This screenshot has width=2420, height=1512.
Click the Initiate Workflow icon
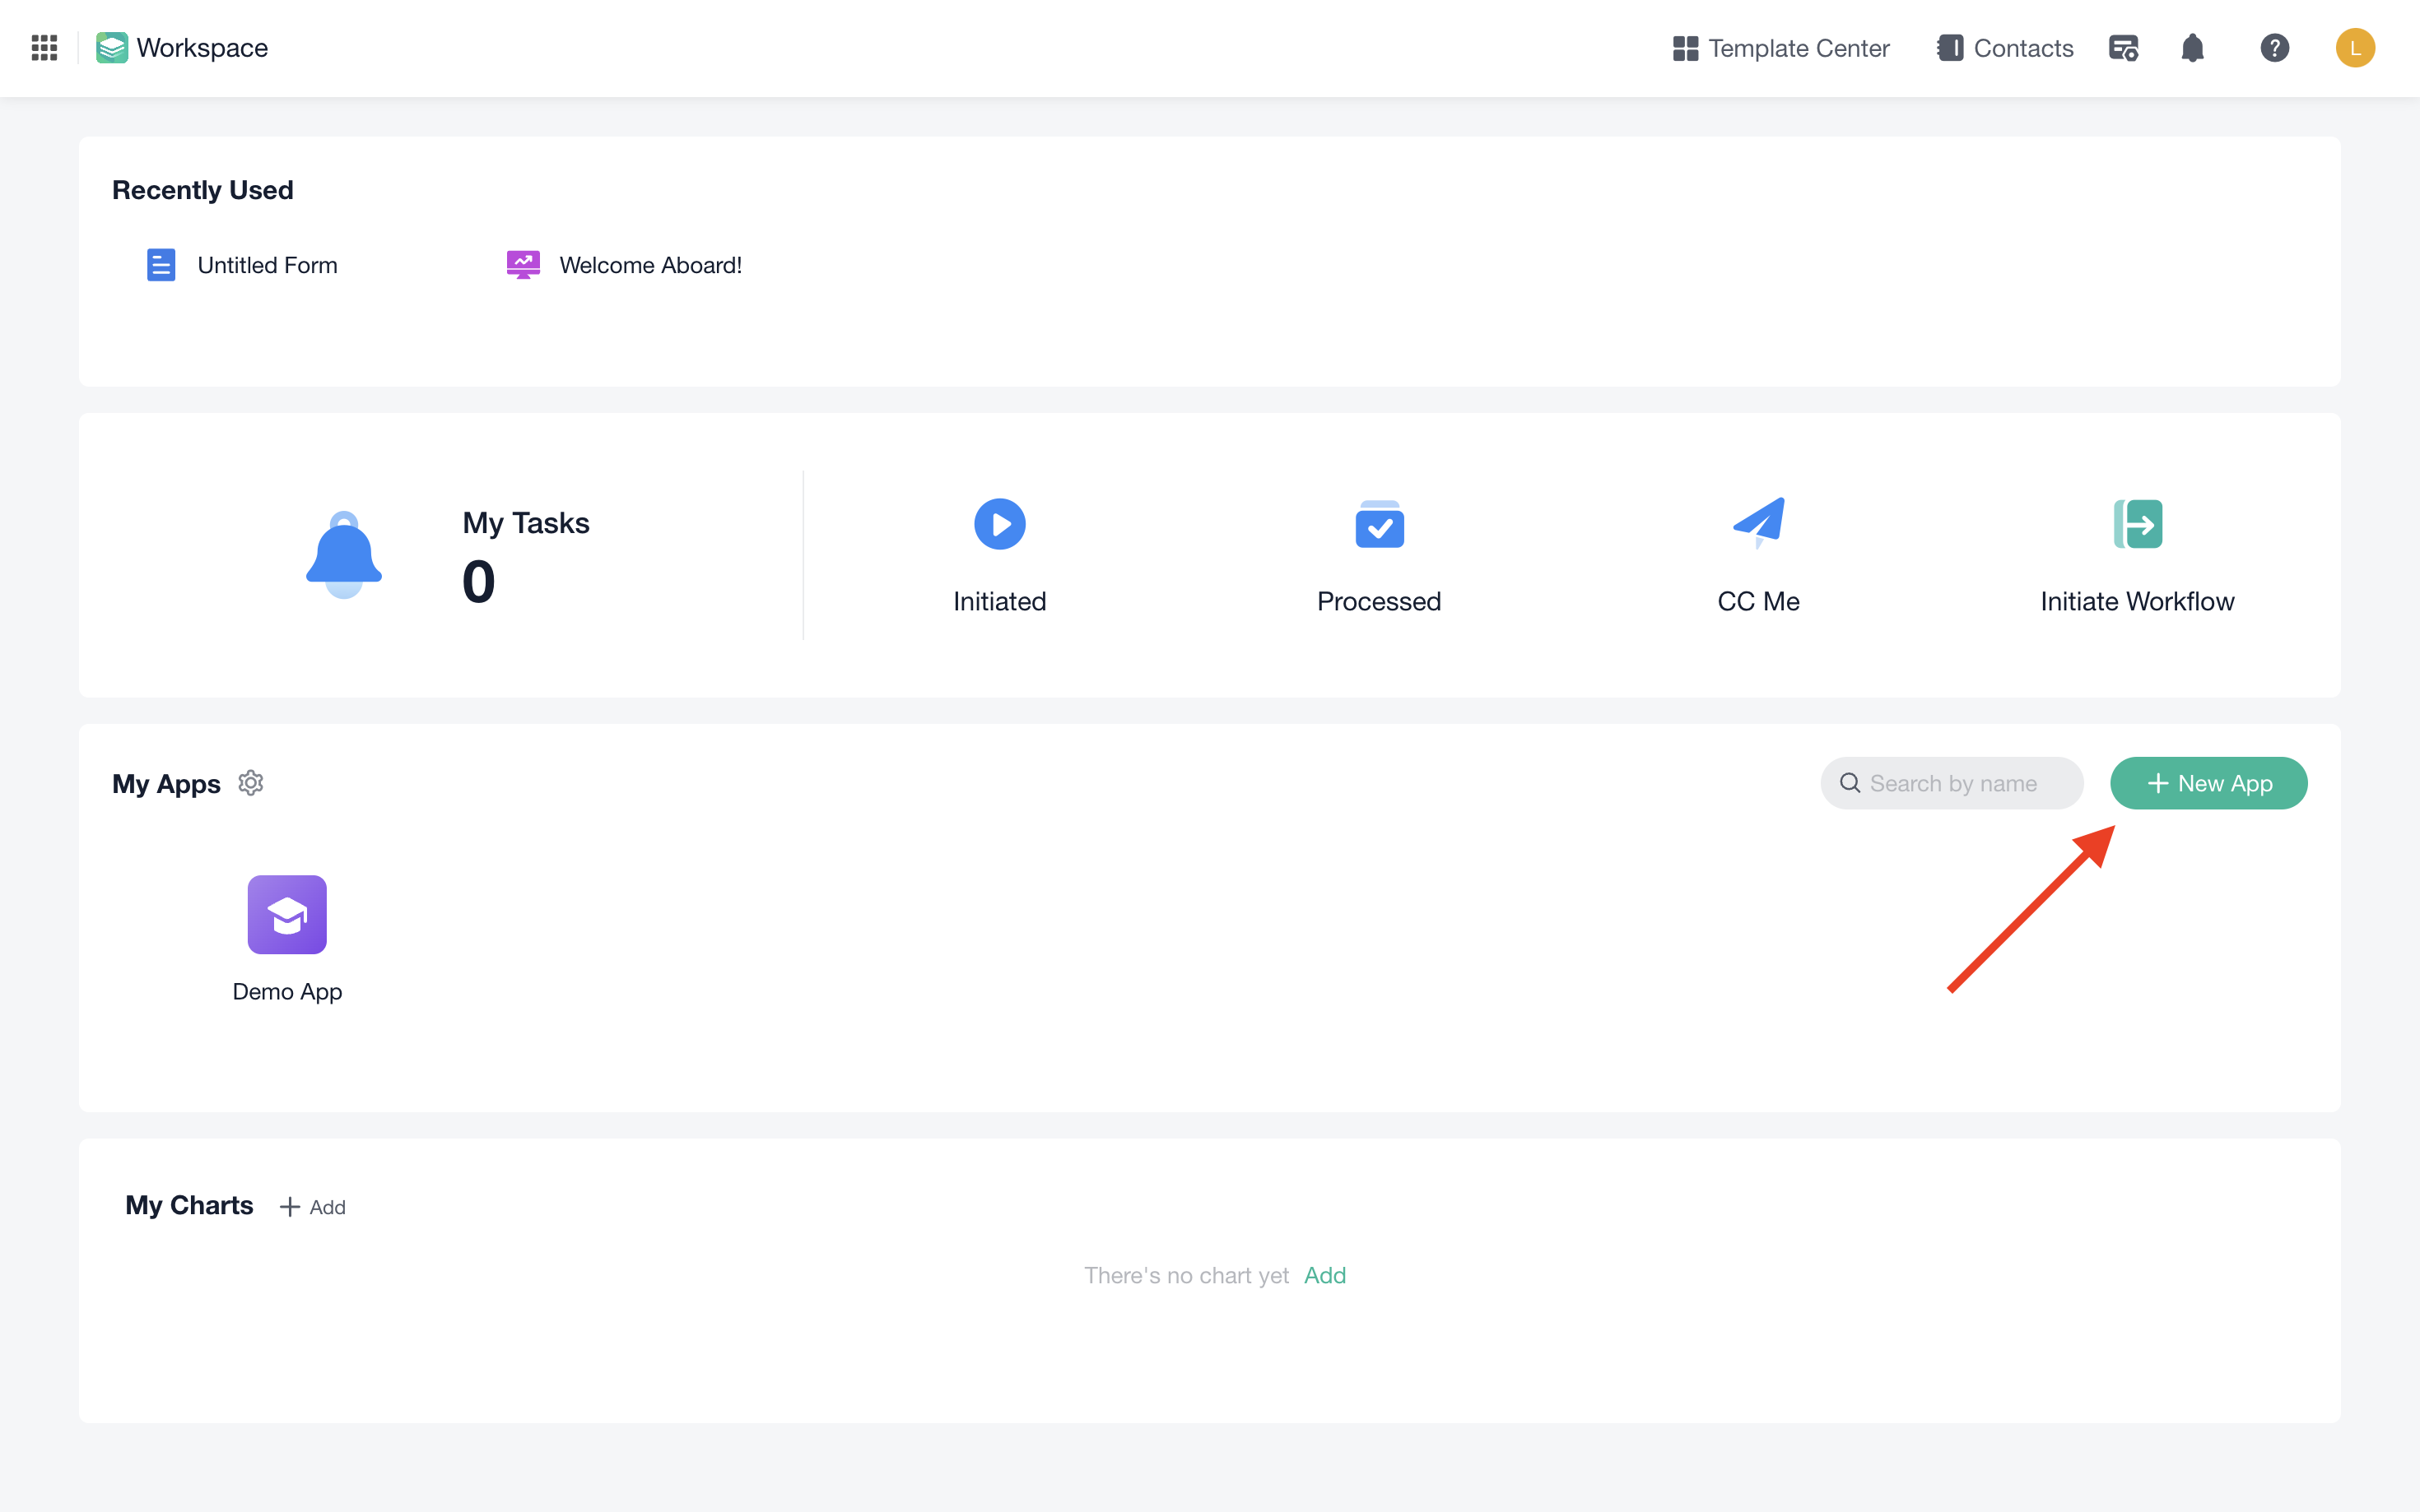click(2137, 524)
